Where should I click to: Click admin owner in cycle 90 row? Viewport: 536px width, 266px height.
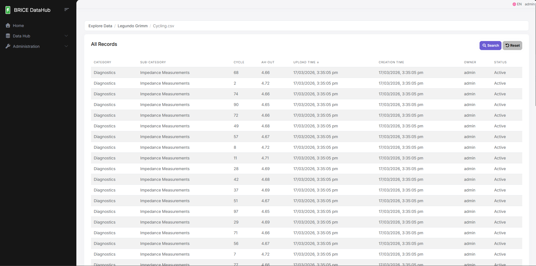(x=470, y=105)
